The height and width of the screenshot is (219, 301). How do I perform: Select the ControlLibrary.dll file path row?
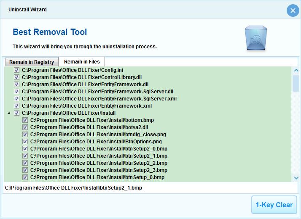click(82, 77)
